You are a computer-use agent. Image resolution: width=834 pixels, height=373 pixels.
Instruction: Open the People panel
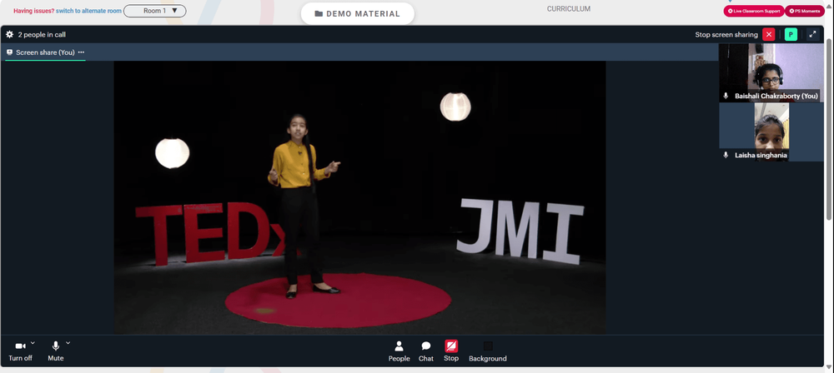point(399,351)
